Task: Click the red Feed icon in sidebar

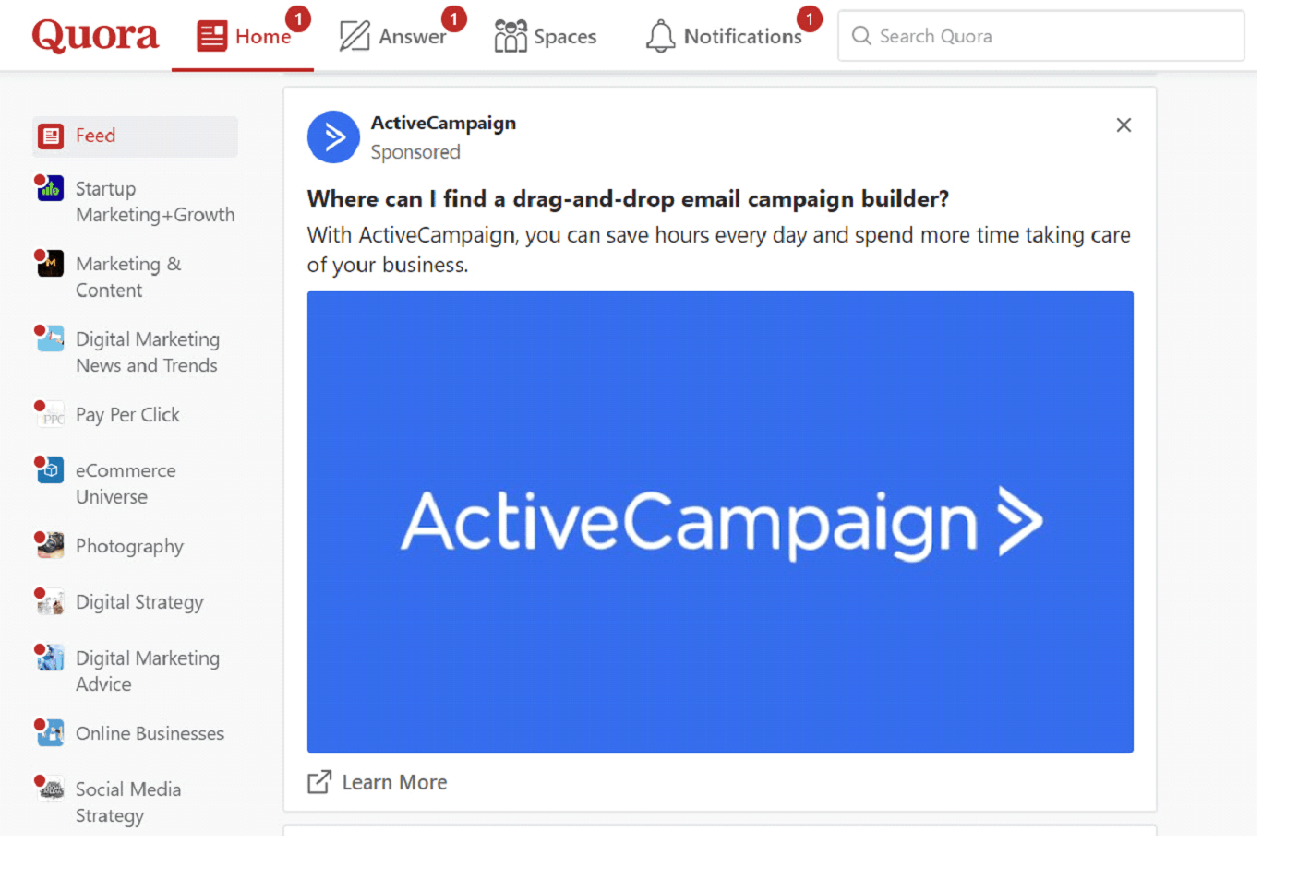Action: (x=51, y=136)
